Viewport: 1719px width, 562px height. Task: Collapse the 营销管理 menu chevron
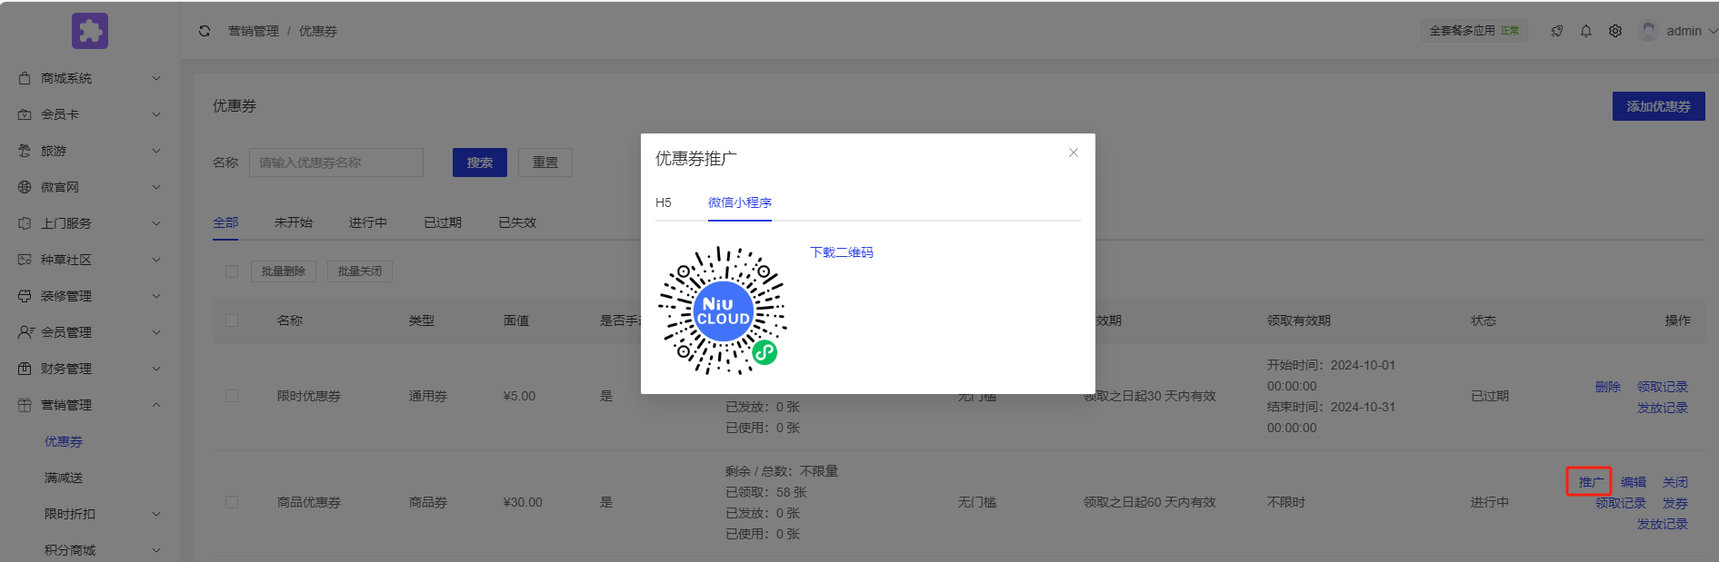click(x=156, y=405)
